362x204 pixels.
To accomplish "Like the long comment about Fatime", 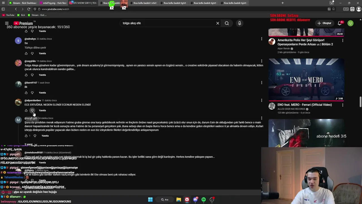I will [26, 136].
